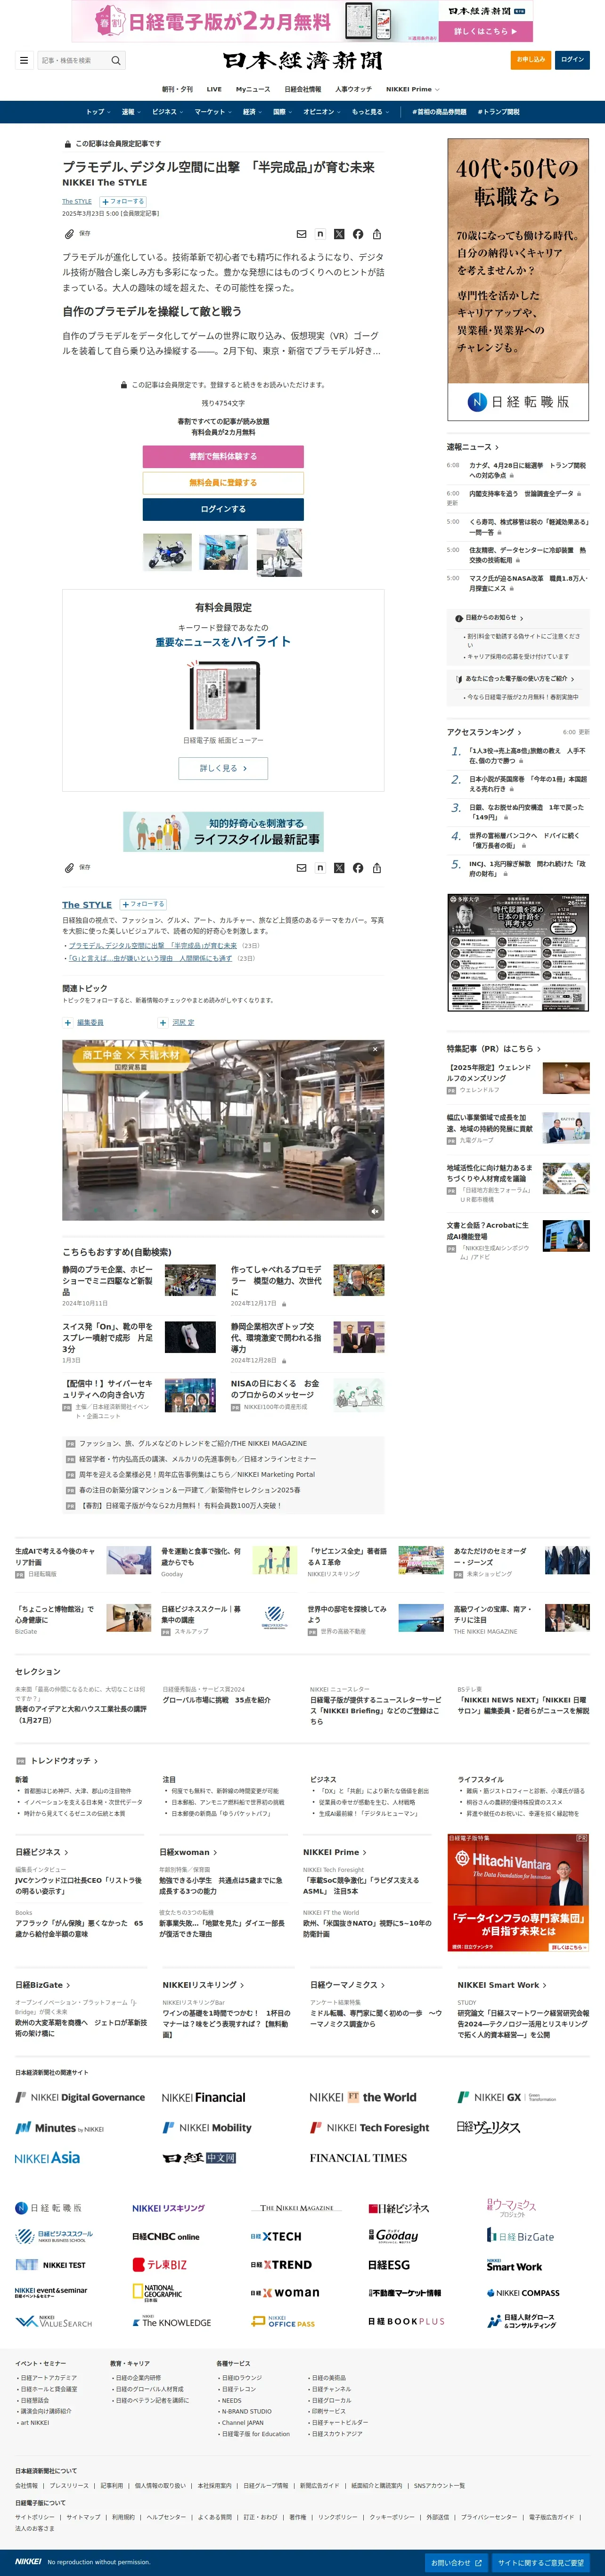Open the 人事ウオッチ menu item

pyautogui.click(x=353, y=89)
